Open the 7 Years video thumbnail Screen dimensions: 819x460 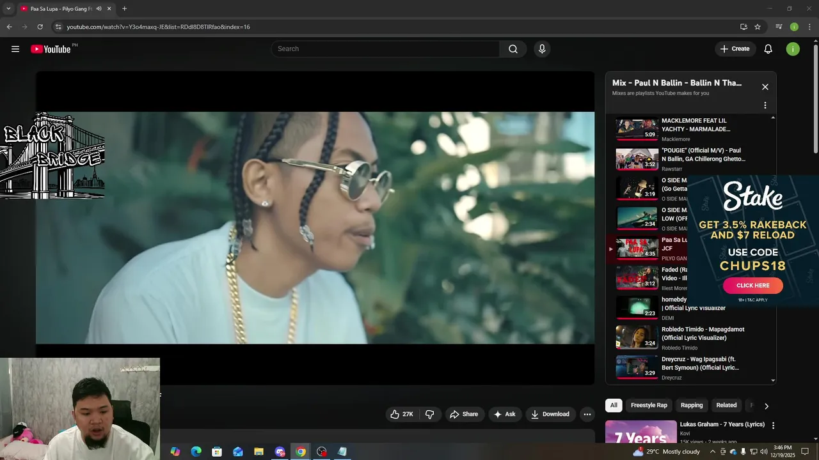coord(640,431)
